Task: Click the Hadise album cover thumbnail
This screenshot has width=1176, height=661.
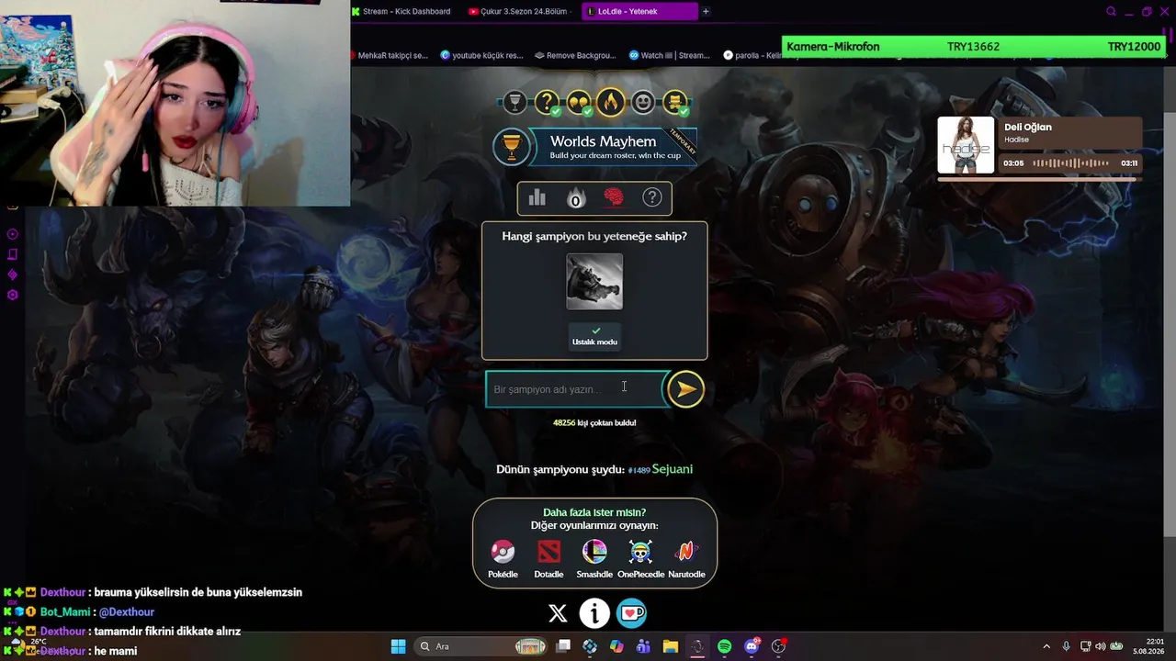Action: click(966, 145)
